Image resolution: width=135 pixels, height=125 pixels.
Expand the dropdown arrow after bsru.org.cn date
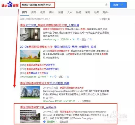point(70,40)
